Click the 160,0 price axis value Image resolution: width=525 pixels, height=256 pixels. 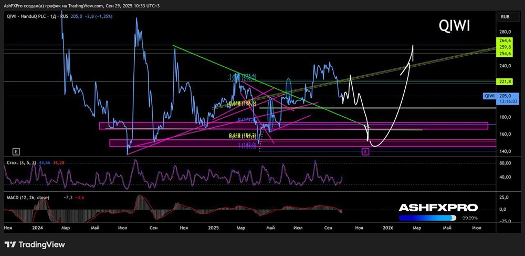[505, 135]
